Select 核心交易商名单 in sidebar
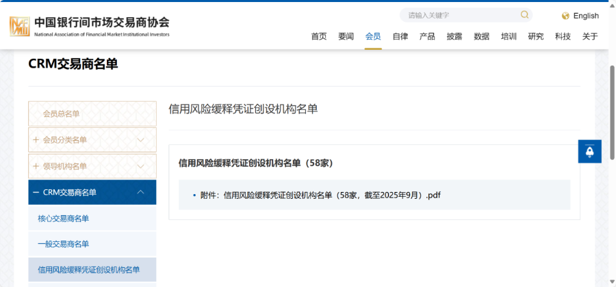Viewport: 616px width, 287px height. click(64, 219)
